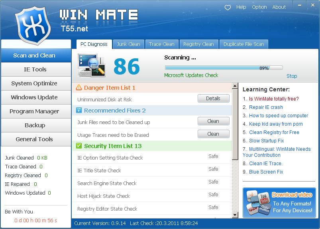
Task: Click the T55.net text under the title
Action: [x=74, y=28]
